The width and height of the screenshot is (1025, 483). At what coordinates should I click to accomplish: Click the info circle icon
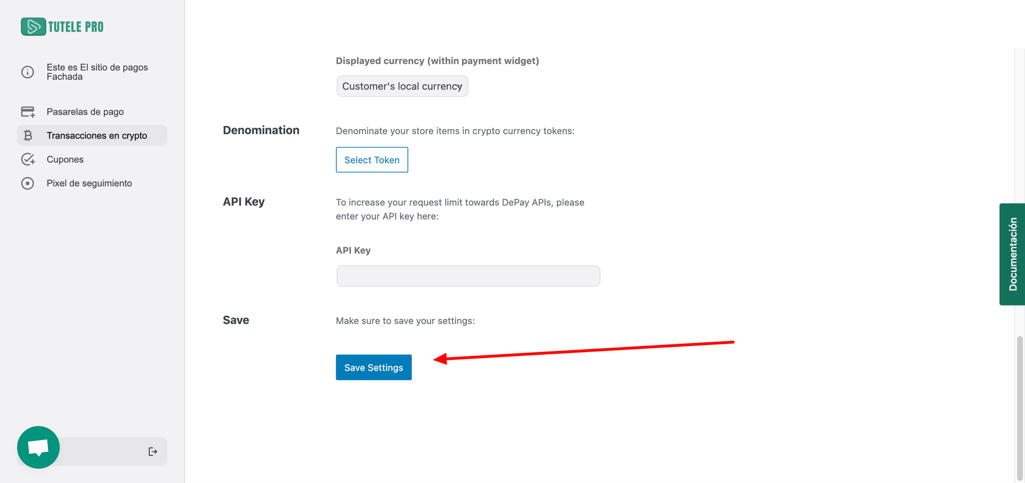tap(28, 72)
